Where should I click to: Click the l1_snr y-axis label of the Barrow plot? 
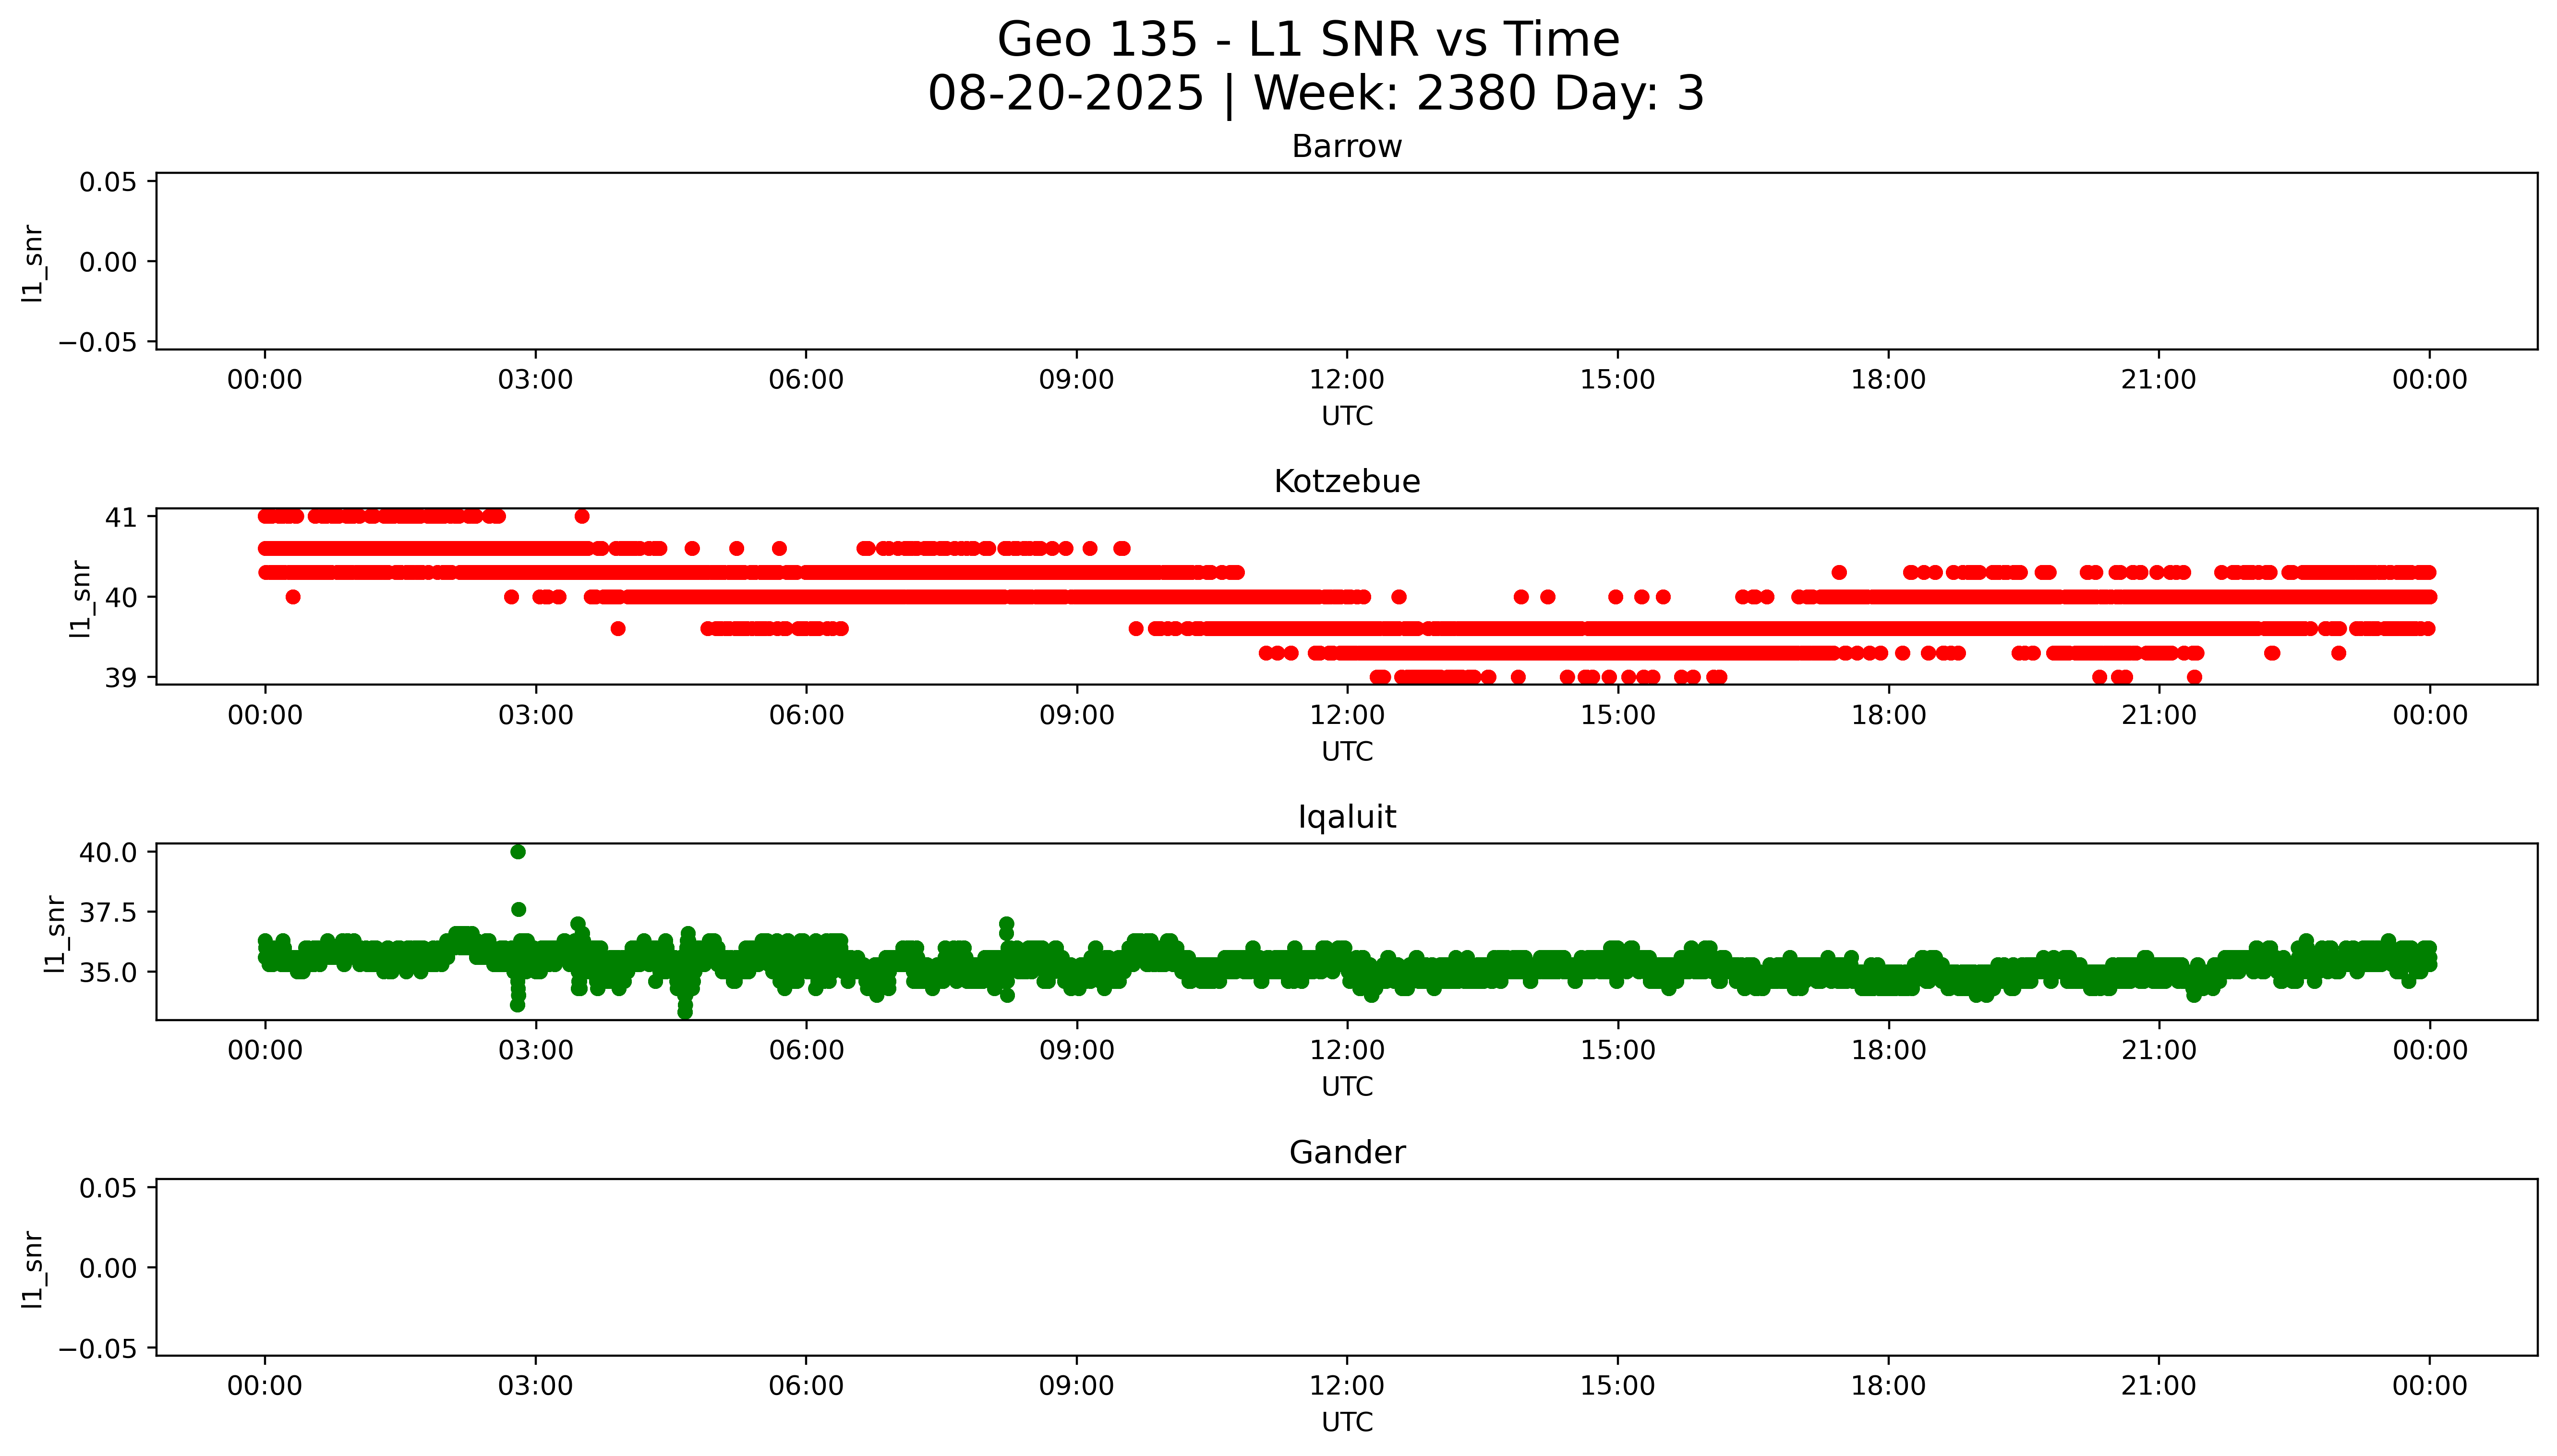(x=33, y=263)
